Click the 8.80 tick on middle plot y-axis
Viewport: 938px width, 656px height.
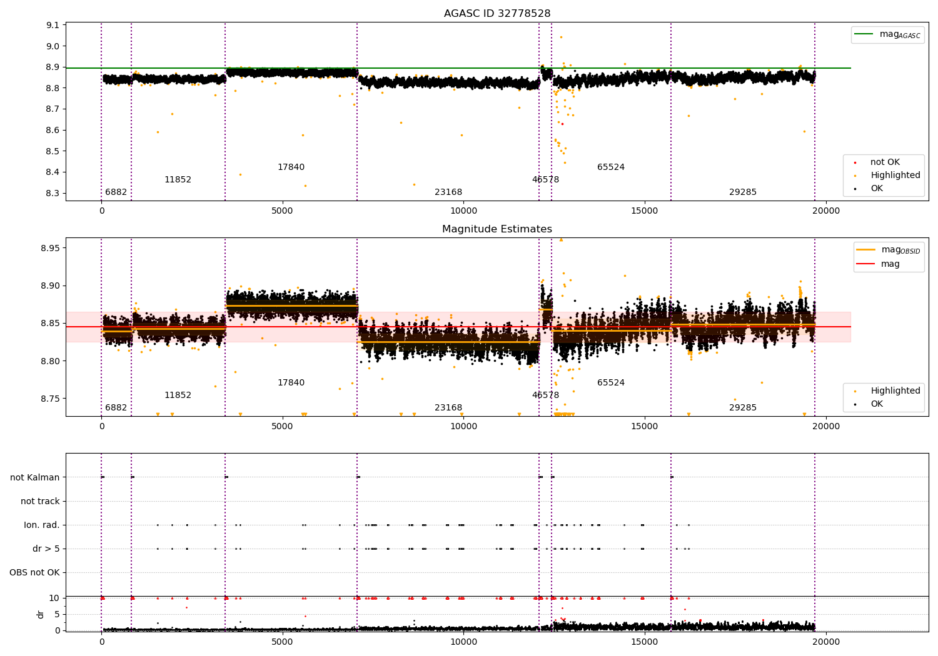(x=50, y=362)
